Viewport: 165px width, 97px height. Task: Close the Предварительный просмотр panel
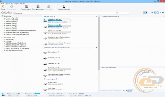click(x=164, y=16)
